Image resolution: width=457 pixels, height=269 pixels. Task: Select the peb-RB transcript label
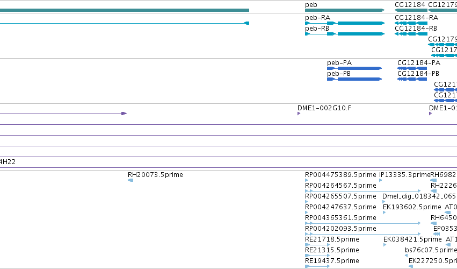point(317,29)
